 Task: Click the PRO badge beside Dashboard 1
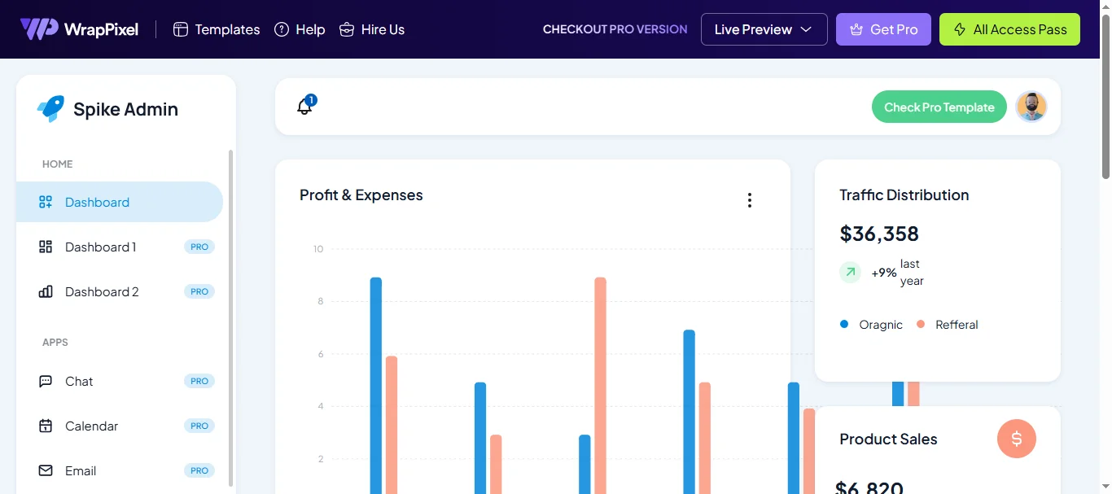199,247
